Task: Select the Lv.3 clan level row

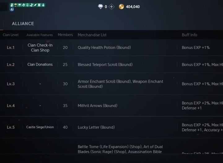Action: 11,84
